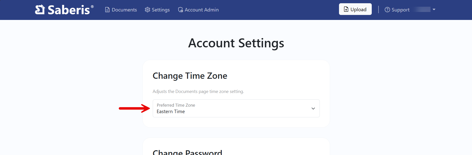The width and height of the screenshot is (472, 155).
Task: Click the blurred username in header
Action: point(422,9)
